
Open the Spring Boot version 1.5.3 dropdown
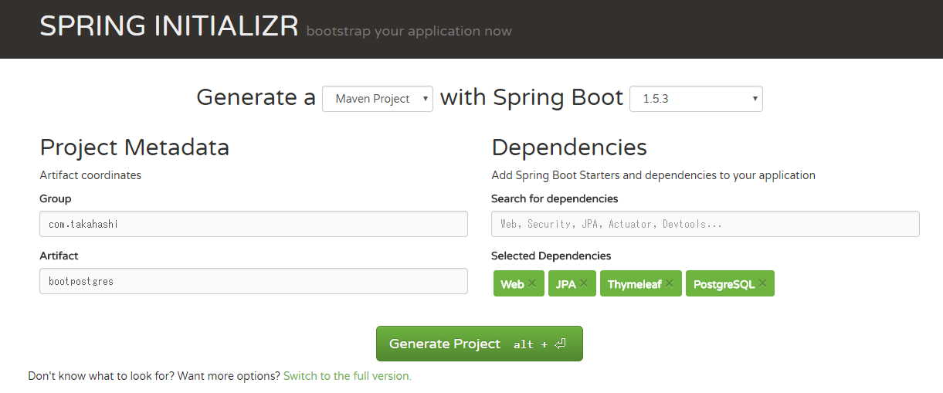coord(696,99)
